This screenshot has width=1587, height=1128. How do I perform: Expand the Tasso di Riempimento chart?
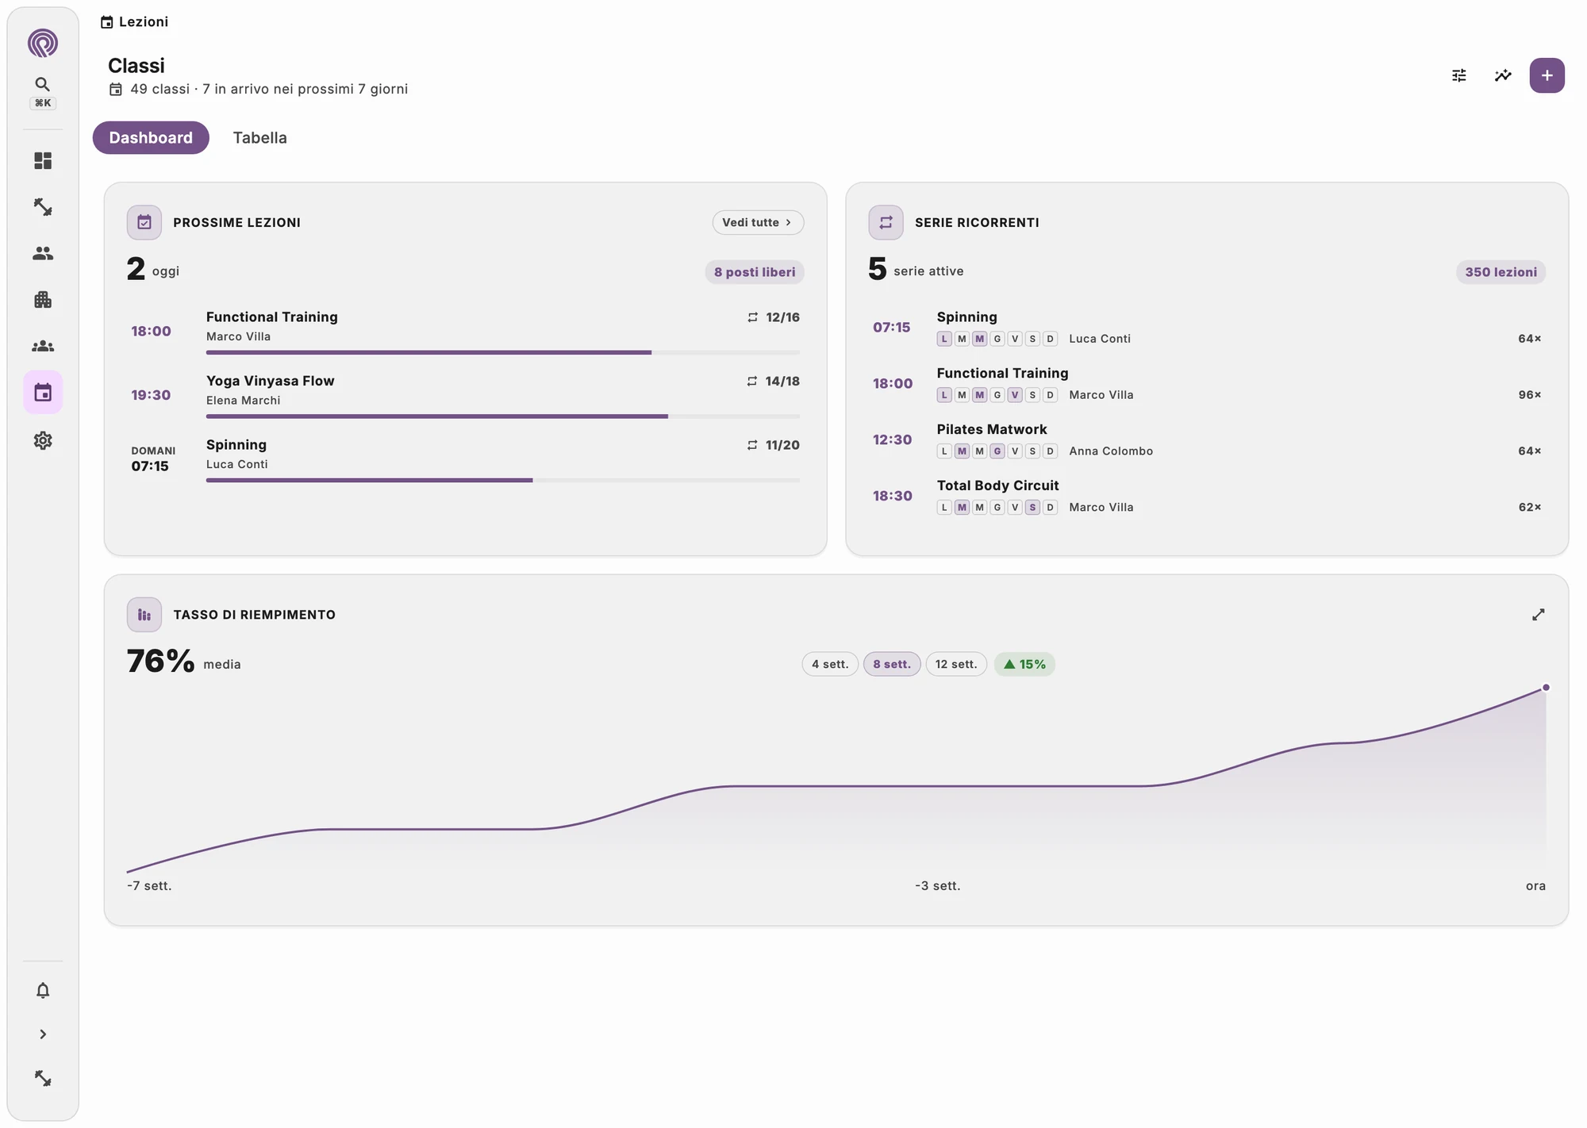1539,615
